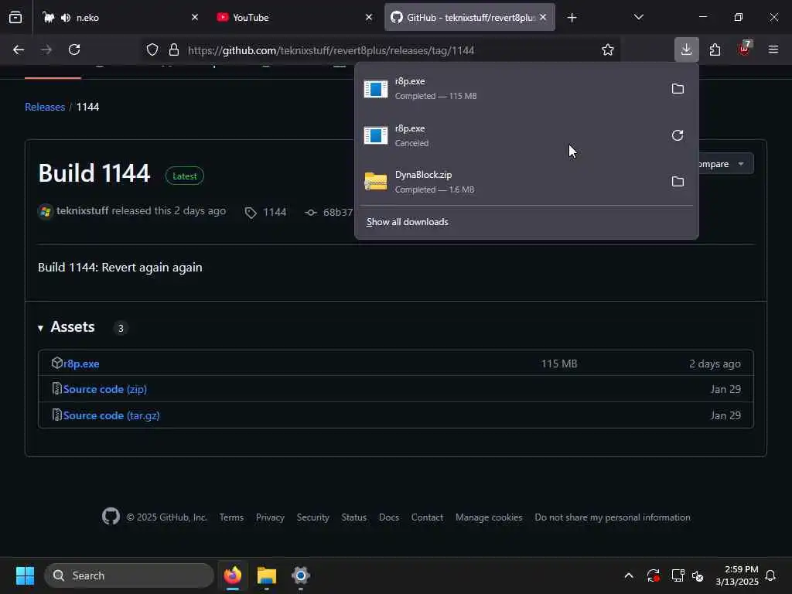The width and height of the screenshot is (792, 594).
Task: Open the notifications bell
Action: (770, 575)
